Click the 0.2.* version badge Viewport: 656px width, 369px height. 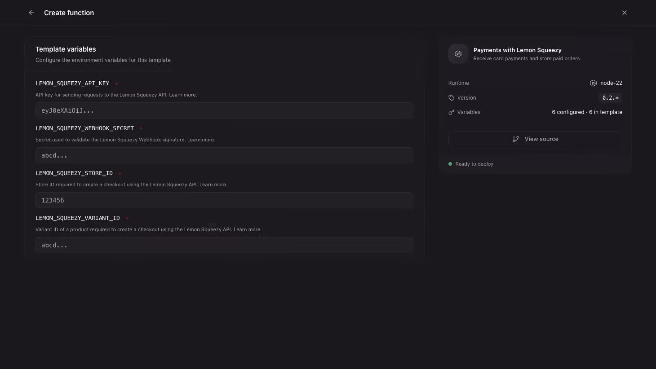click(x=611, y=98)
